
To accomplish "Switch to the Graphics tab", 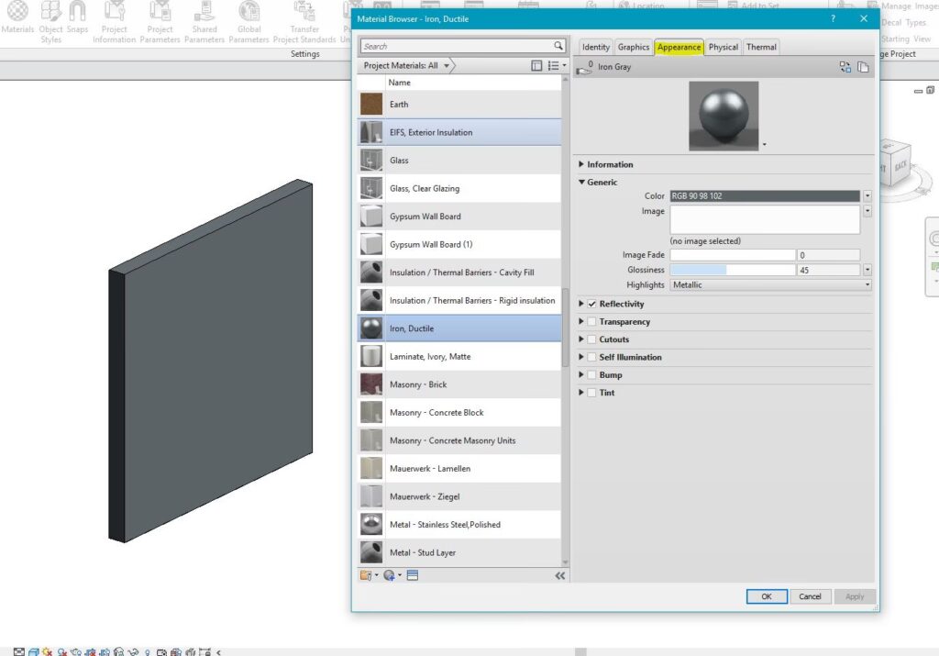I will pyautogui.click(x=633, y=48).
